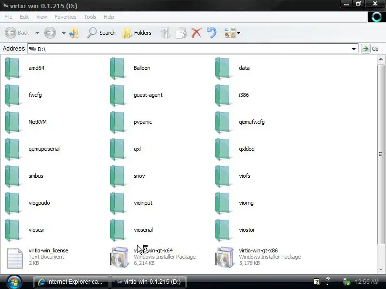Click the throbber logo at top right
The height and width of the screenshot is (289, 386).
click(x=376, y=17)
